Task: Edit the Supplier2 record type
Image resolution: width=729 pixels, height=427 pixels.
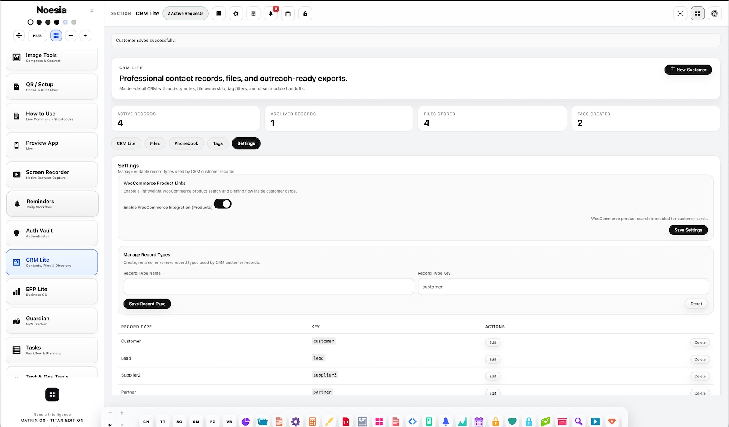Action: click(493, 377)
